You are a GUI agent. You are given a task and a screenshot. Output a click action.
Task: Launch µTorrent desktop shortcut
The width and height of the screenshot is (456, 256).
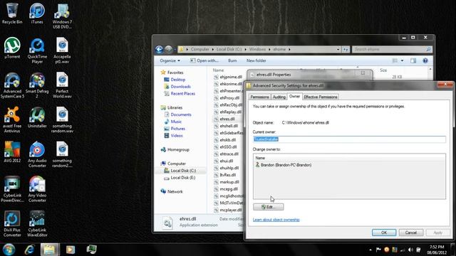tap(12, 48)
